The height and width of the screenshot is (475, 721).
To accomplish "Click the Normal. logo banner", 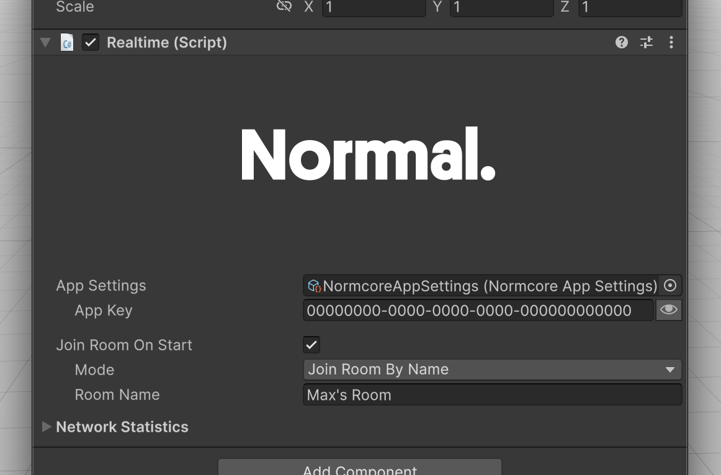I will (368, 155).
